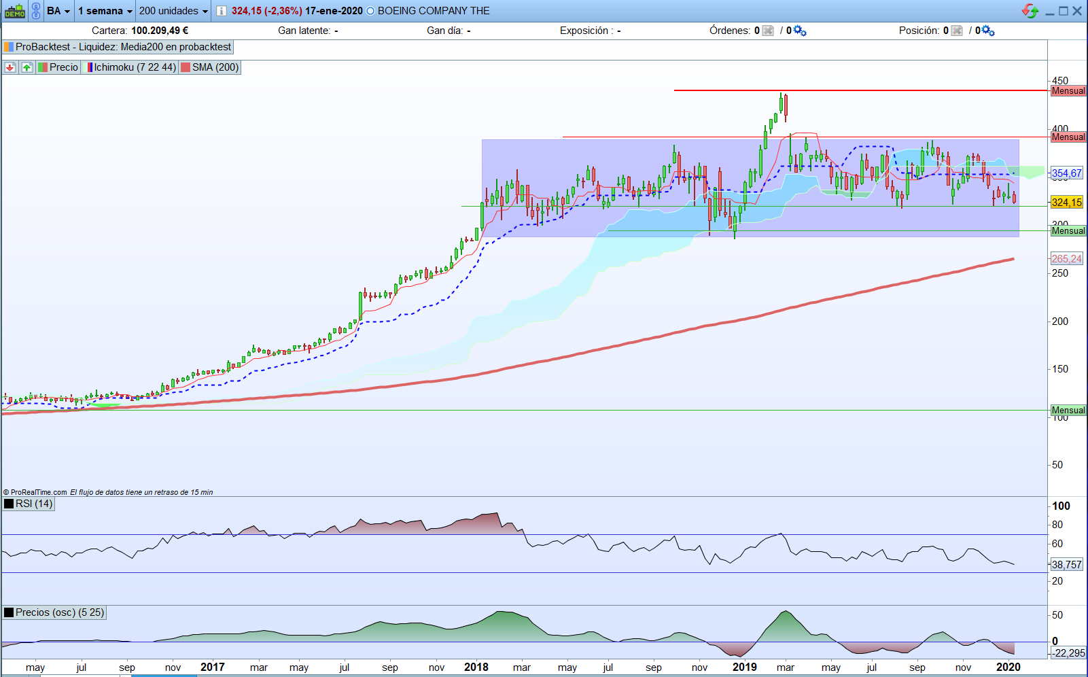Minimize the chart window

pos(1050,11)
